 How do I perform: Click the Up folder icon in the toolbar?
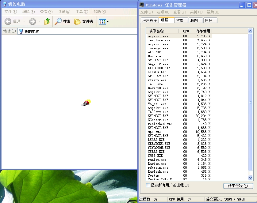47,21
